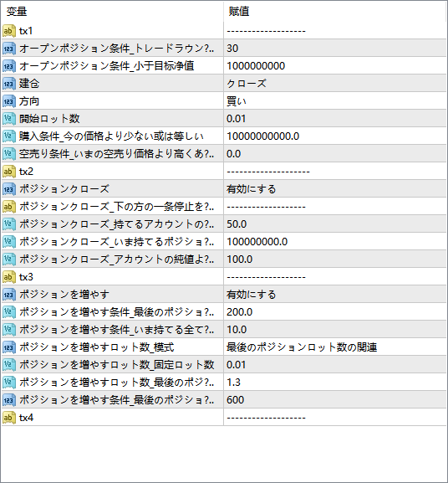Select the tx4 variable name

26,418
